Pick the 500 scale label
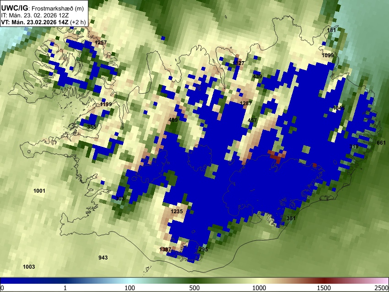 click(x=194, y=288)
